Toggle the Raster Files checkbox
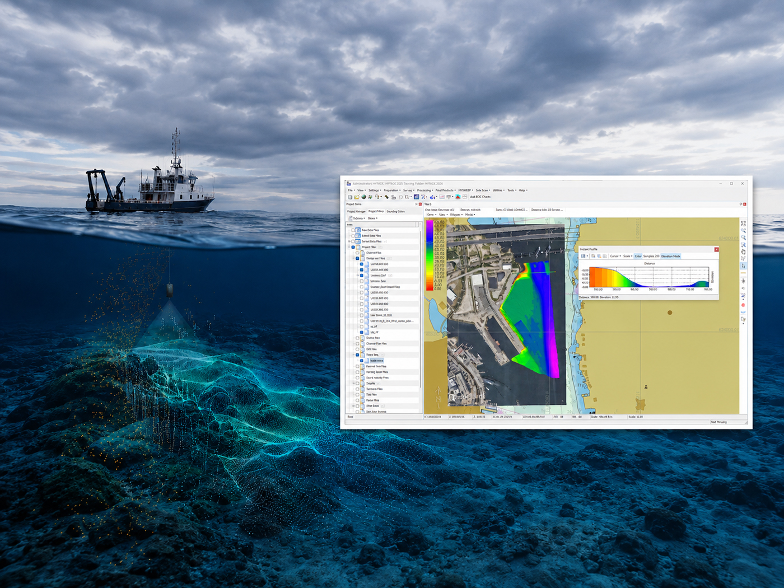The width and height of the screenshot is (784, 588). coord(357,400)
